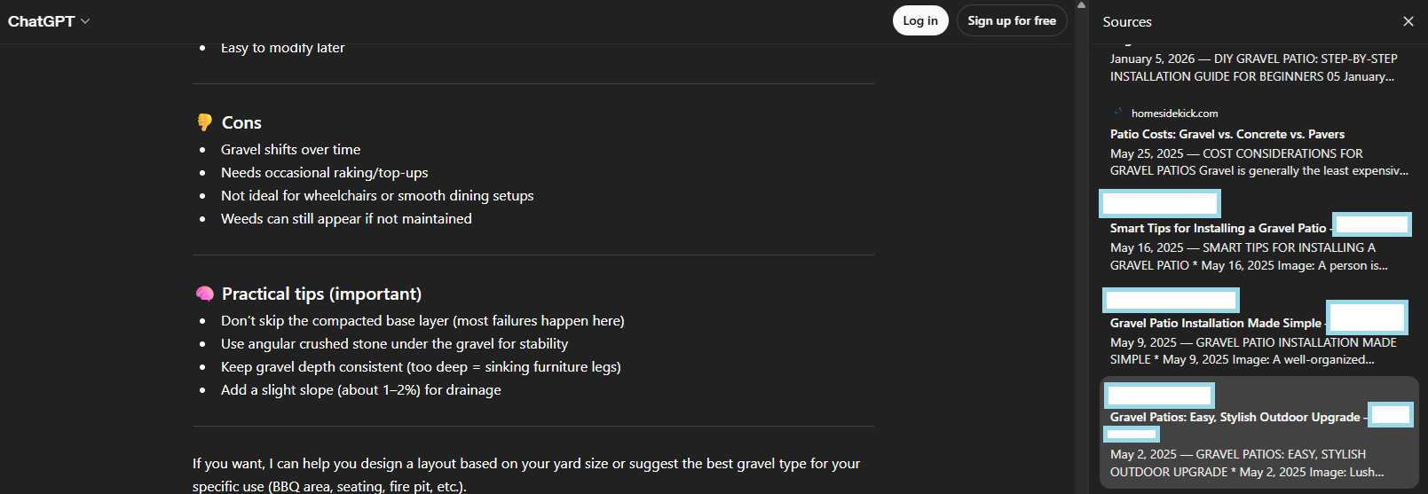Open the January 5, 2026 DIY guide source
1428x494 pixels.
coord(1253,67)
